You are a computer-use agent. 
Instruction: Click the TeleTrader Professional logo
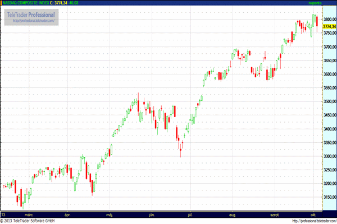tap(31, 13)
